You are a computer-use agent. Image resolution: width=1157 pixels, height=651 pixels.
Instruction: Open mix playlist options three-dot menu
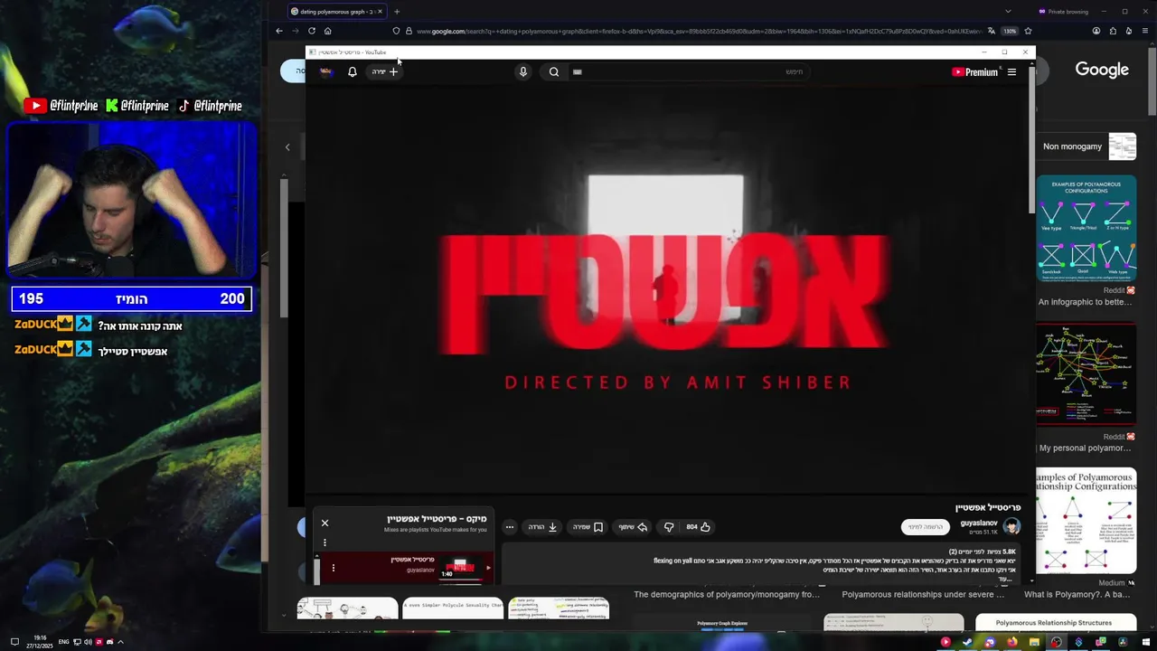pyautogui.click(x=325, y=542)
